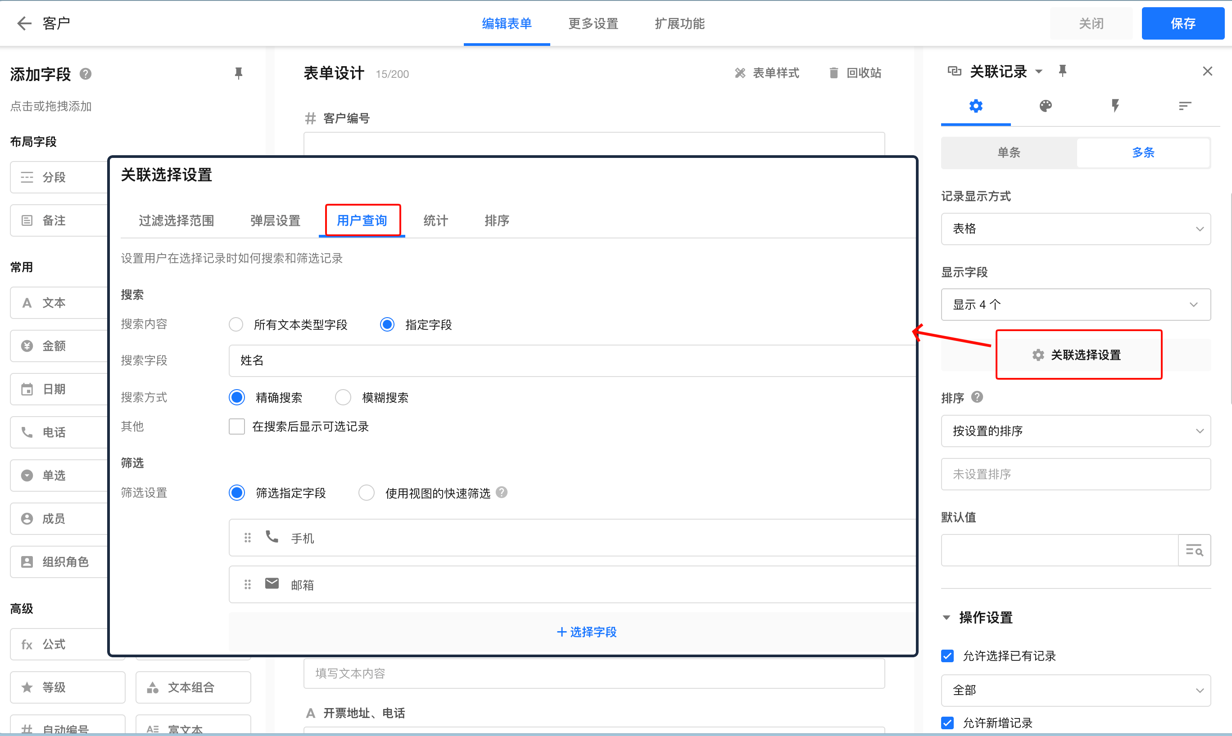
Task: Click default value record search icon
Action: tap(1194, 550)
